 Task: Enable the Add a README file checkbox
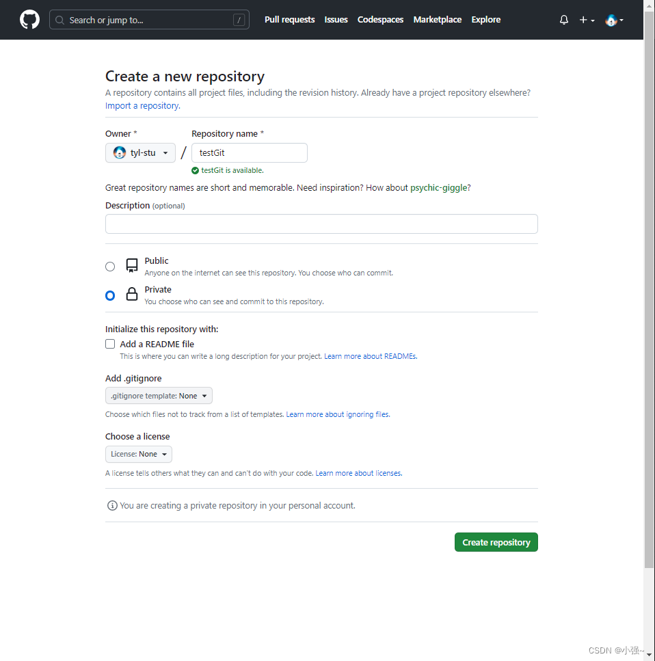110,344
